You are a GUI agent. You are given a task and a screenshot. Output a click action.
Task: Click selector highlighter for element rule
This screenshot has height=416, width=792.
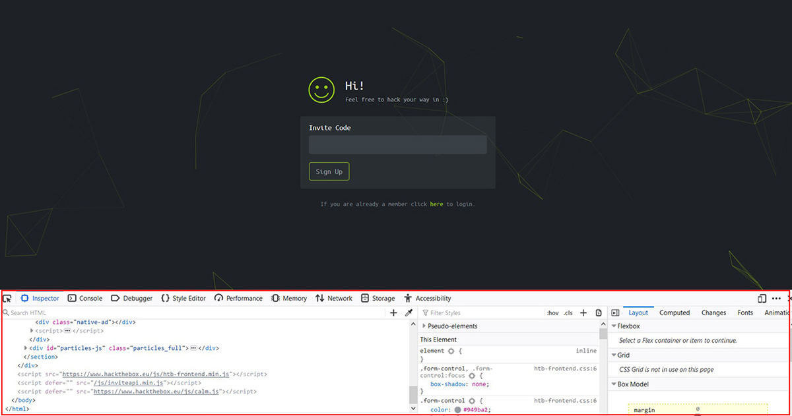[451, 351]
